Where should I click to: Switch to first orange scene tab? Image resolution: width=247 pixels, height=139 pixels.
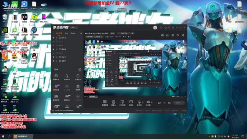(x=59, y=33)
